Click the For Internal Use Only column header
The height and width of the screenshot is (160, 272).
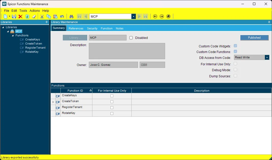[112, 91]
